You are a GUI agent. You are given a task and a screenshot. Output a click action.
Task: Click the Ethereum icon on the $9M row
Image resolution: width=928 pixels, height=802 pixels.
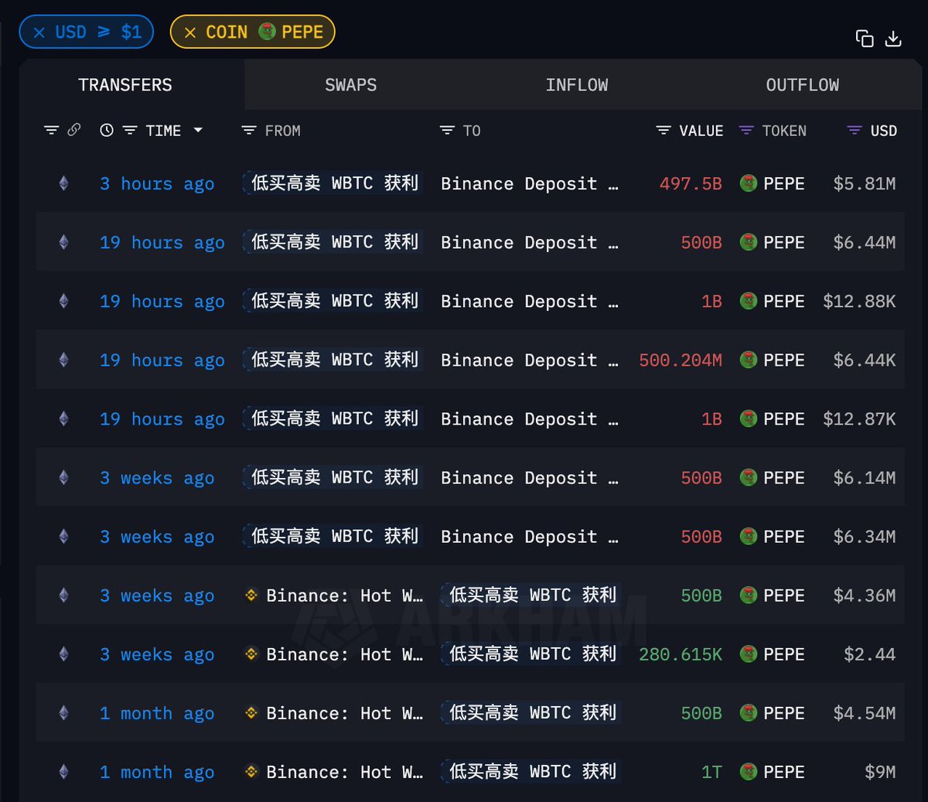(x=64, y=771)
